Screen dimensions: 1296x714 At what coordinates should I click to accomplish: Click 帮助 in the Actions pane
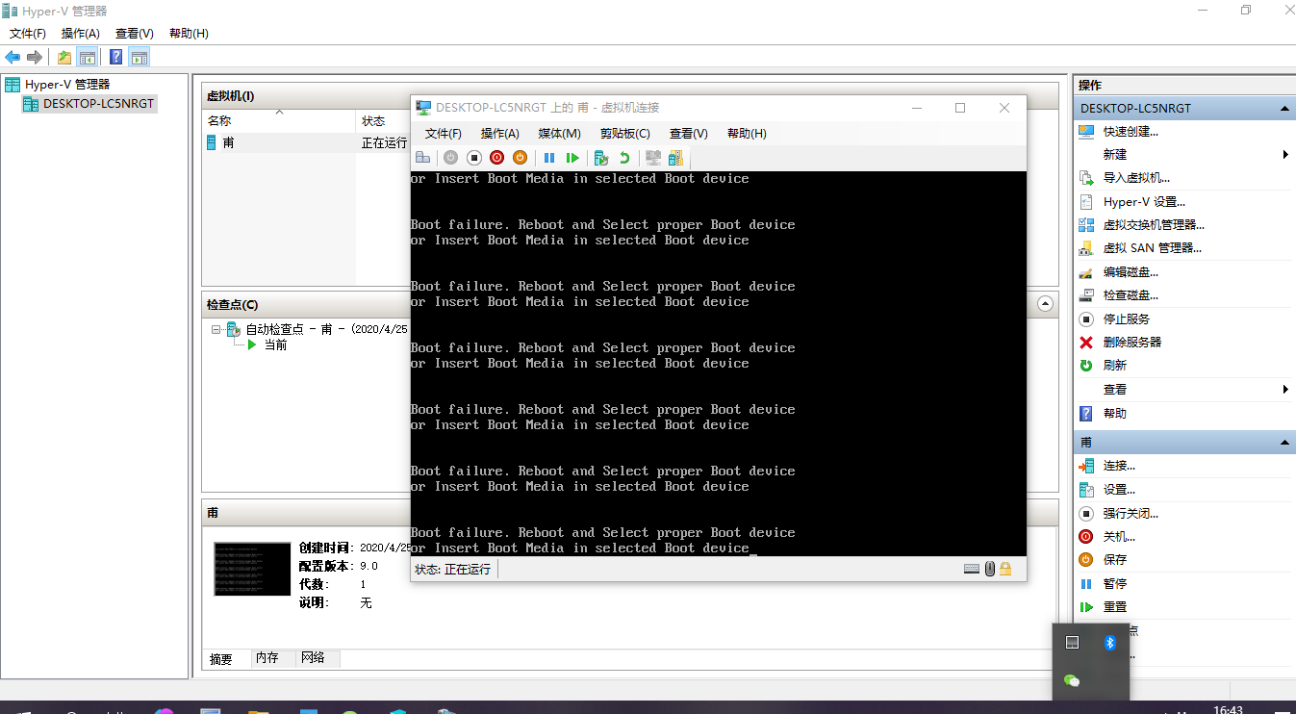(x=1115, y=413)
